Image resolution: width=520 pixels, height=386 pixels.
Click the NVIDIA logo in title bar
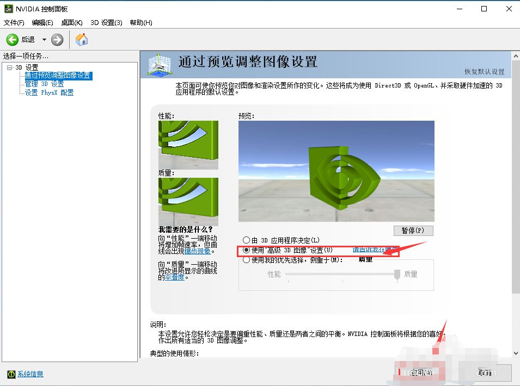(x=8, y=9)
